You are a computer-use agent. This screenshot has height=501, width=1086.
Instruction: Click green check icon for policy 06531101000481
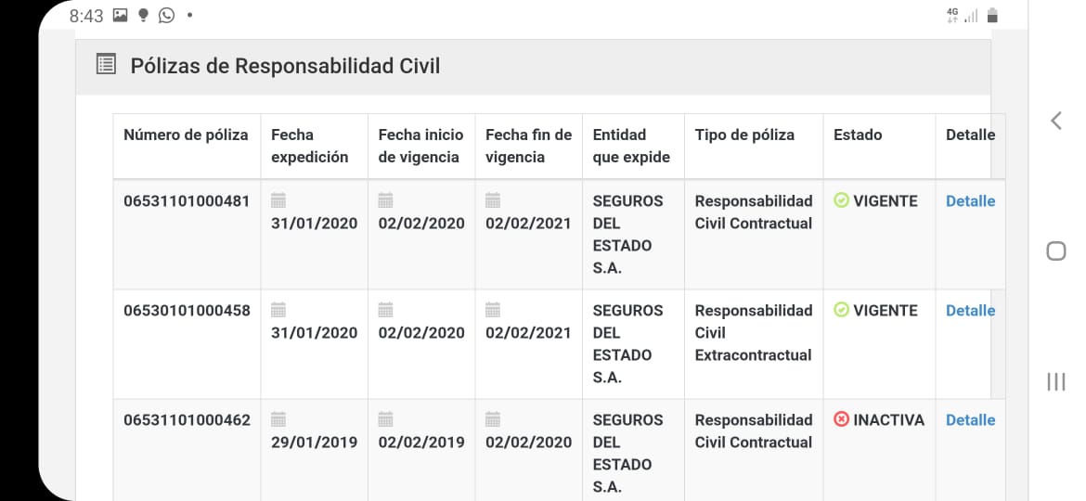tap(841, 200)
